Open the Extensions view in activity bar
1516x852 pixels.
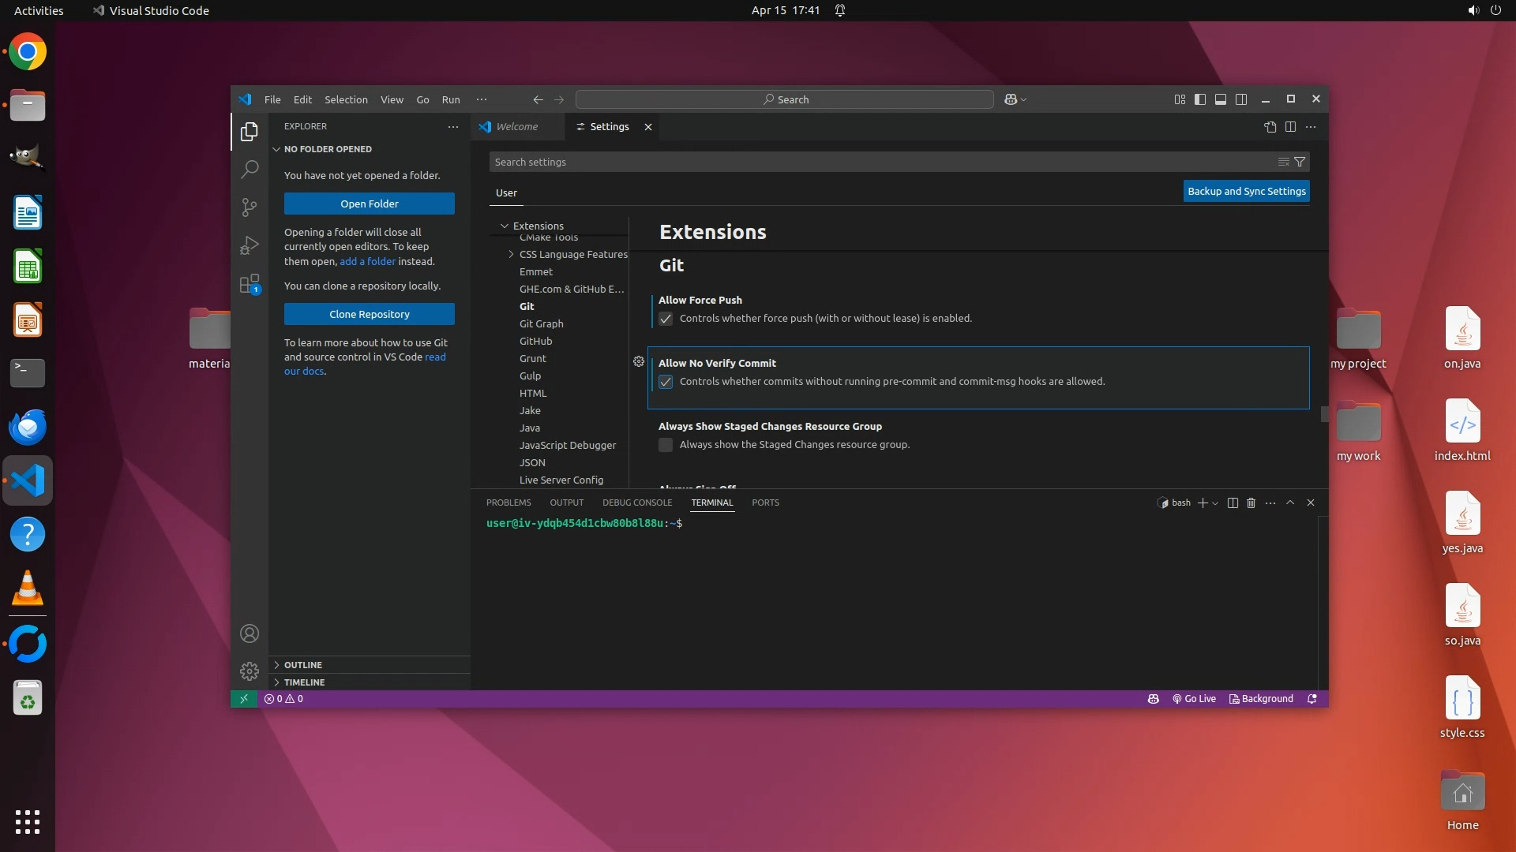point(249,284)
